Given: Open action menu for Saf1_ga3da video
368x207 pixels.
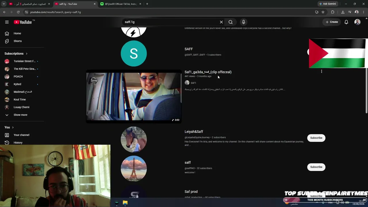Looking at the screenshot, I should tap(321, 71).
